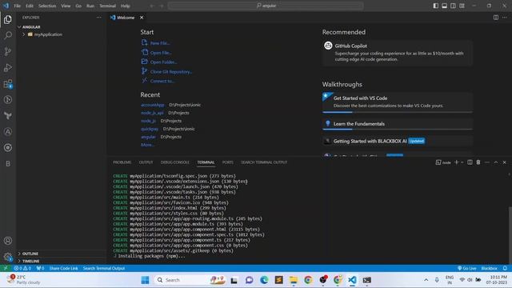
Task: Click Blackbox in status bar
Action: tap(489, 268)
